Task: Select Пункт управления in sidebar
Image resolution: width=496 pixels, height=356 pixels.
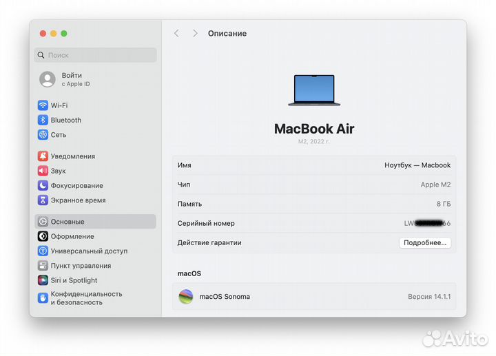Action: point(95,266)
